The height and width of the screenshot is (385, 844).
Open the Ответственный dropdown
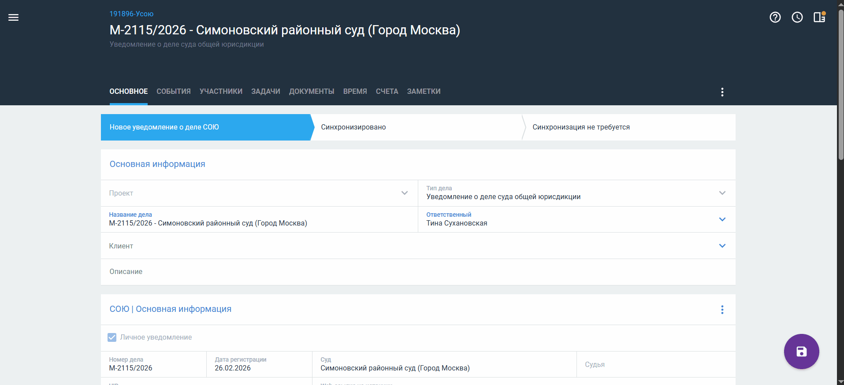[x=722, y=219]
